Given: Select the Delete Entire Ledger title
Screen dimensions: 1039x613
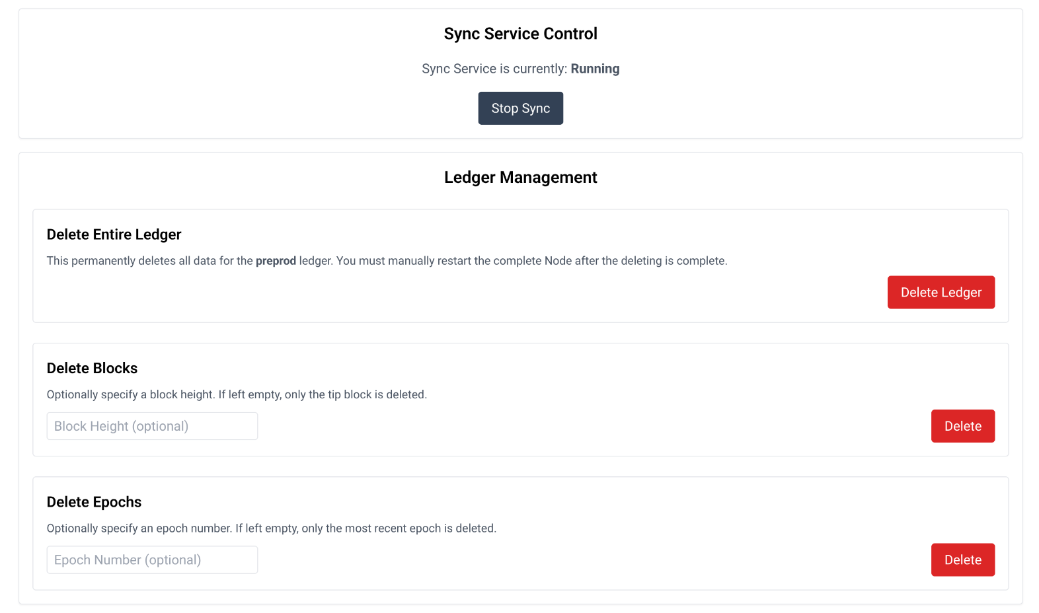Looking at the screenshot, I should (x=114, y=234).
